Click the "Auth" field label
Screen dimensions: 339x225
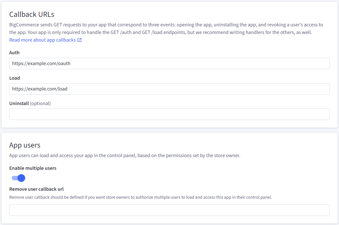[14, 53]
